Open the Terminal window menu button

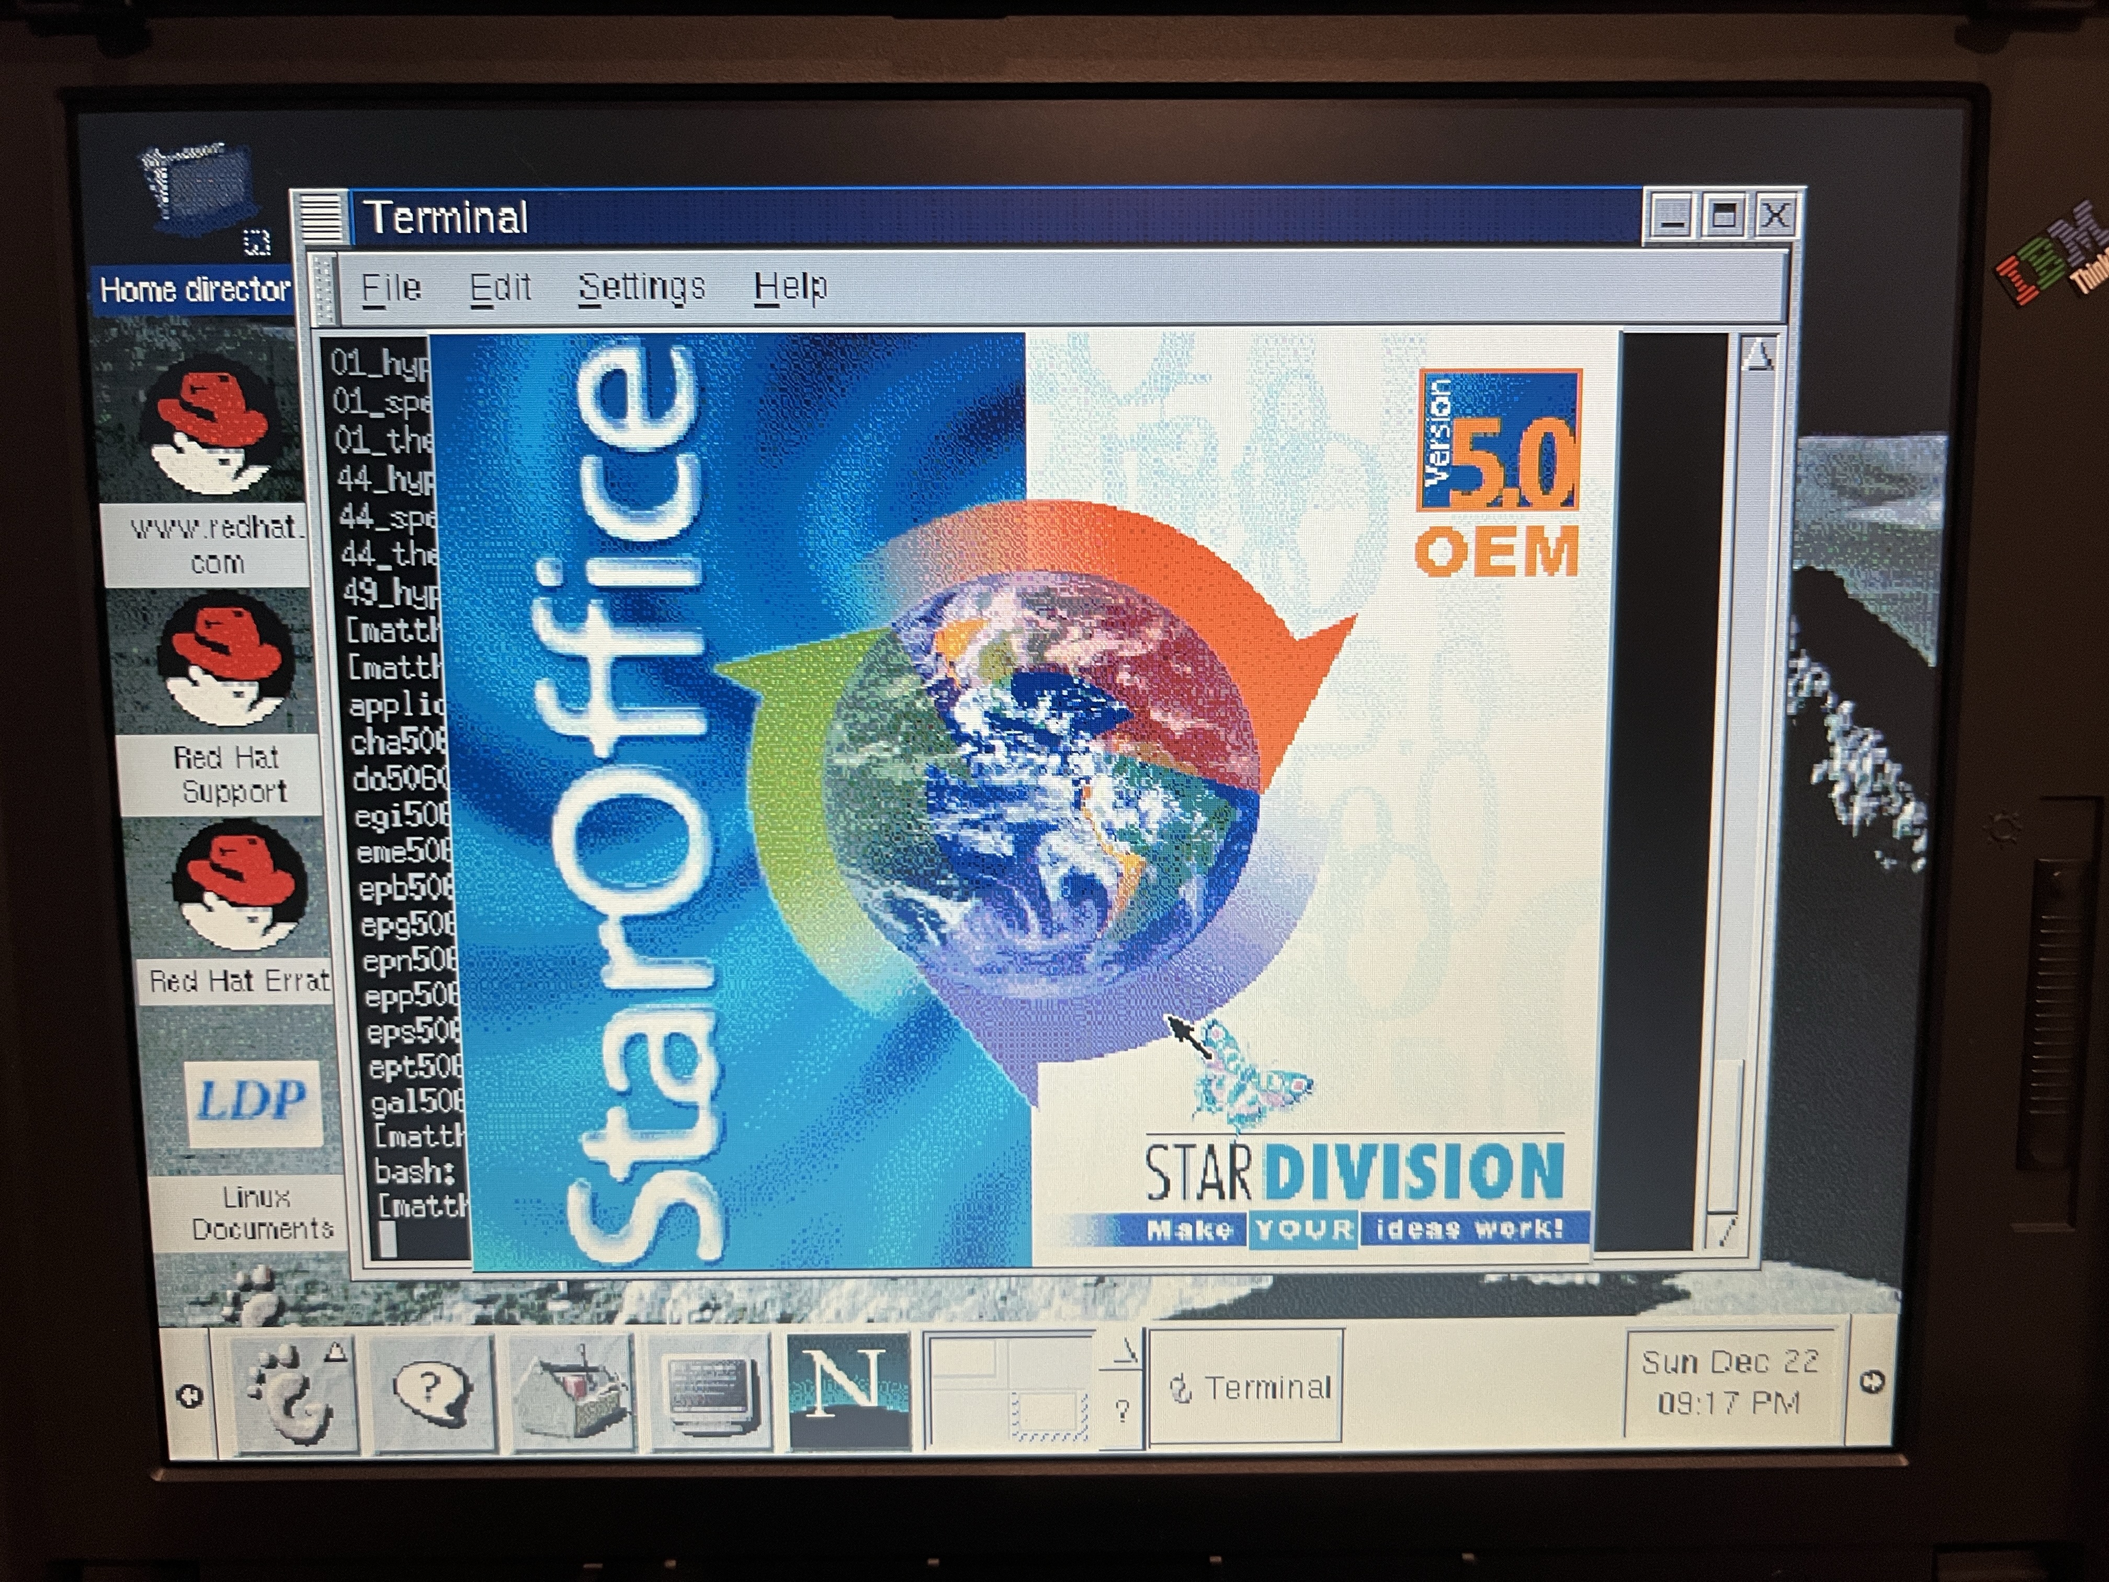click(321, 218)
